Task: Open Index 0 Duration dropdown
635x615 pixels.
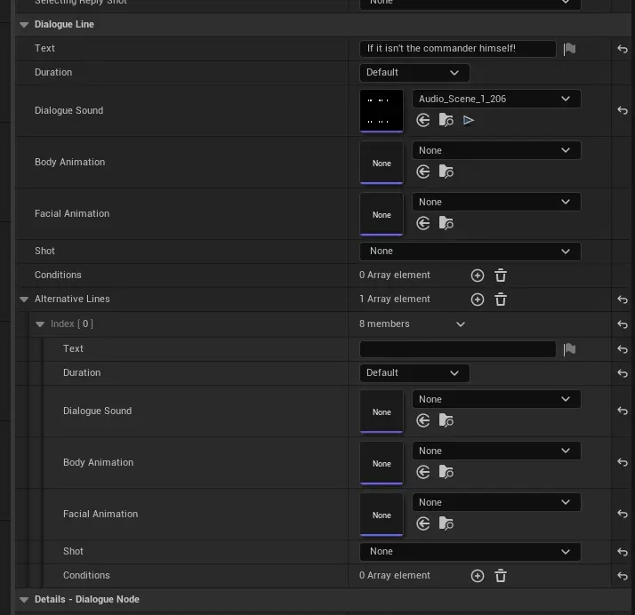Action: 414,373
